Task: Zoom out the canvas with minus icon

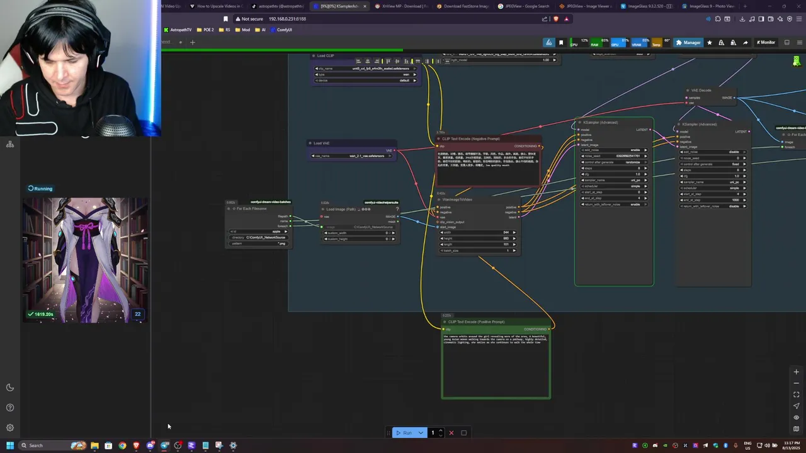Action: tap(796, 383)
